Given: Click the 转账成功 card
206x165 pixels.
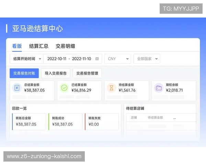Looking at the screenshot, I should [x=65, y=122].
